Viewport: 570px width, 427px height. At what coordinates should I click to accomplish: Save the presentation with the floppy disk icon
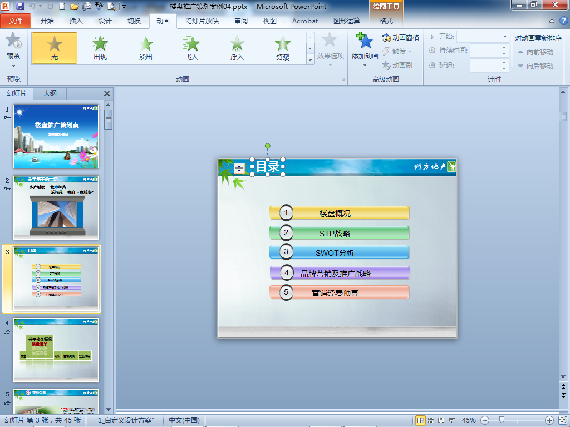click(x=20, y=6)
